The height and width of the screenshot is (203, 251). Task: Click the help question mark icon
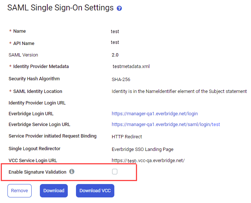pos(119,8)
